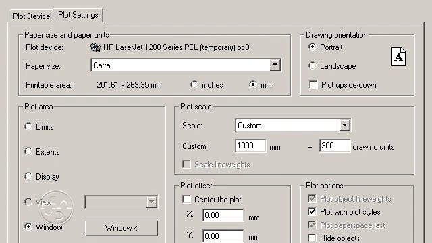Toggle Plot object lineweights checkbox
Viewport: 432px width, 243px height.
(312, 198)
